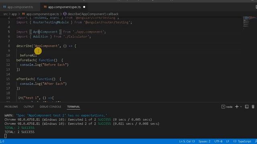Click the terminal cursor prompt
This screenshot has width=257, height=144.
pyautogui.click(x=6, y=136)
